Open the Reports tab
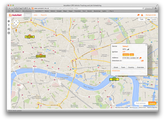The height and width of the screenshot is (121, 165). point(44,15)
